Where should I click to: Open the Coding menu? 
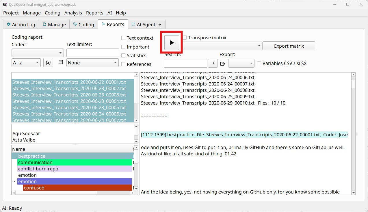click(x=53, y=13)
